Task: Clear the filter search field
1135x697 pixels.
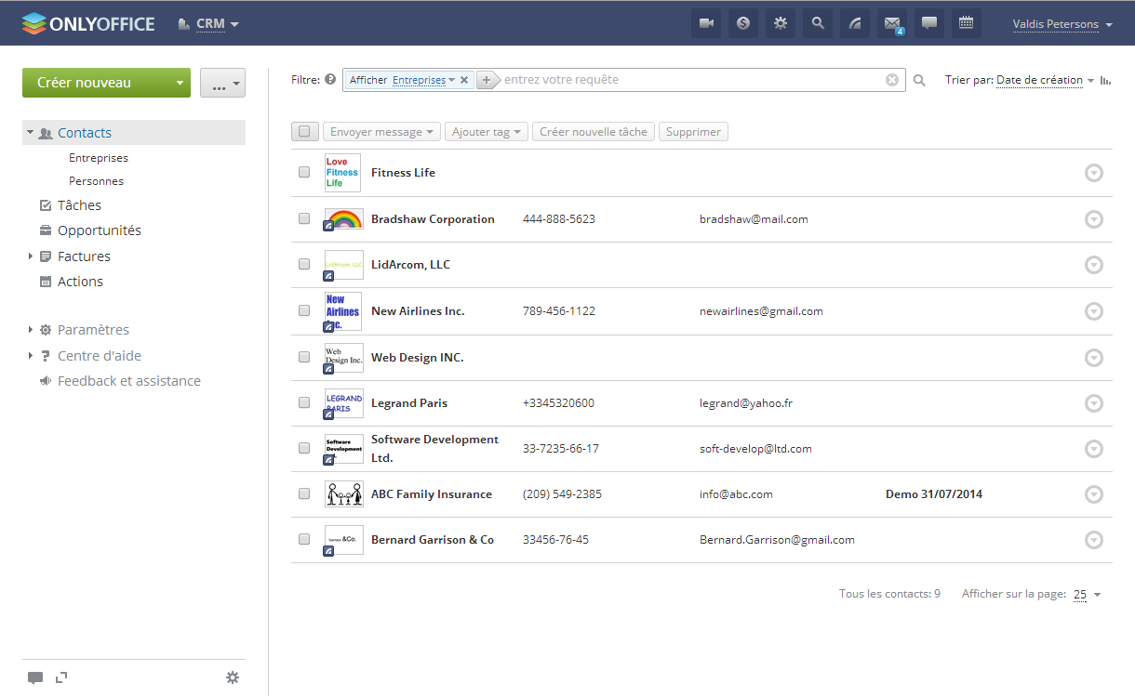Action: [x=892, y=80]
